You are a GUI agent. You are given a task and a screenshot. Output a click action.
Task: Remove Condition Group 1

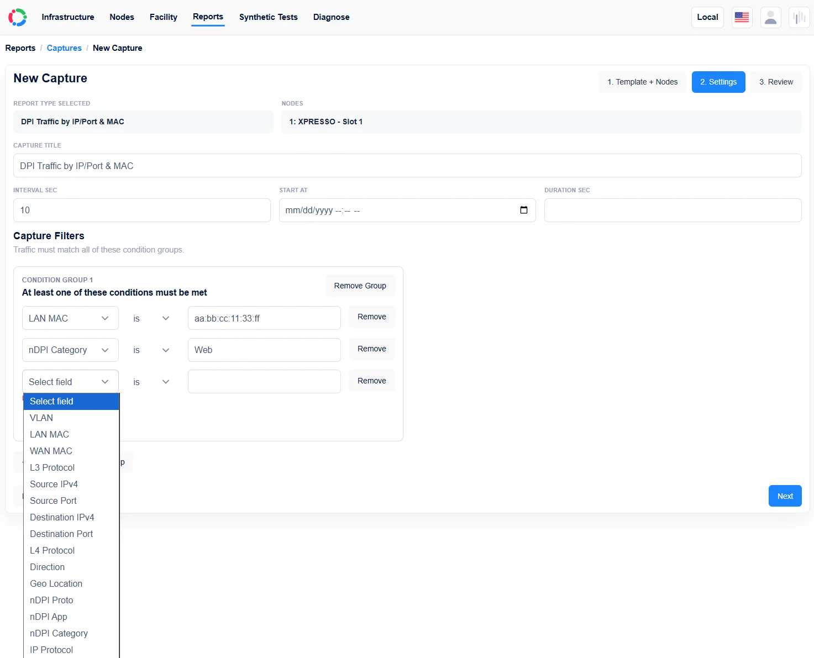(x=360, y=286)
